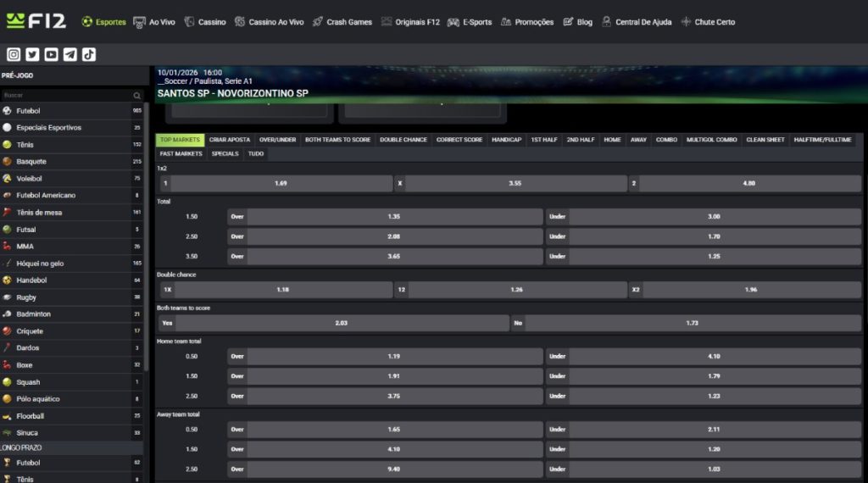Click the Rugby ball icon
The width and height of the screenshot is (868, 483).
[x=7, y=297]
